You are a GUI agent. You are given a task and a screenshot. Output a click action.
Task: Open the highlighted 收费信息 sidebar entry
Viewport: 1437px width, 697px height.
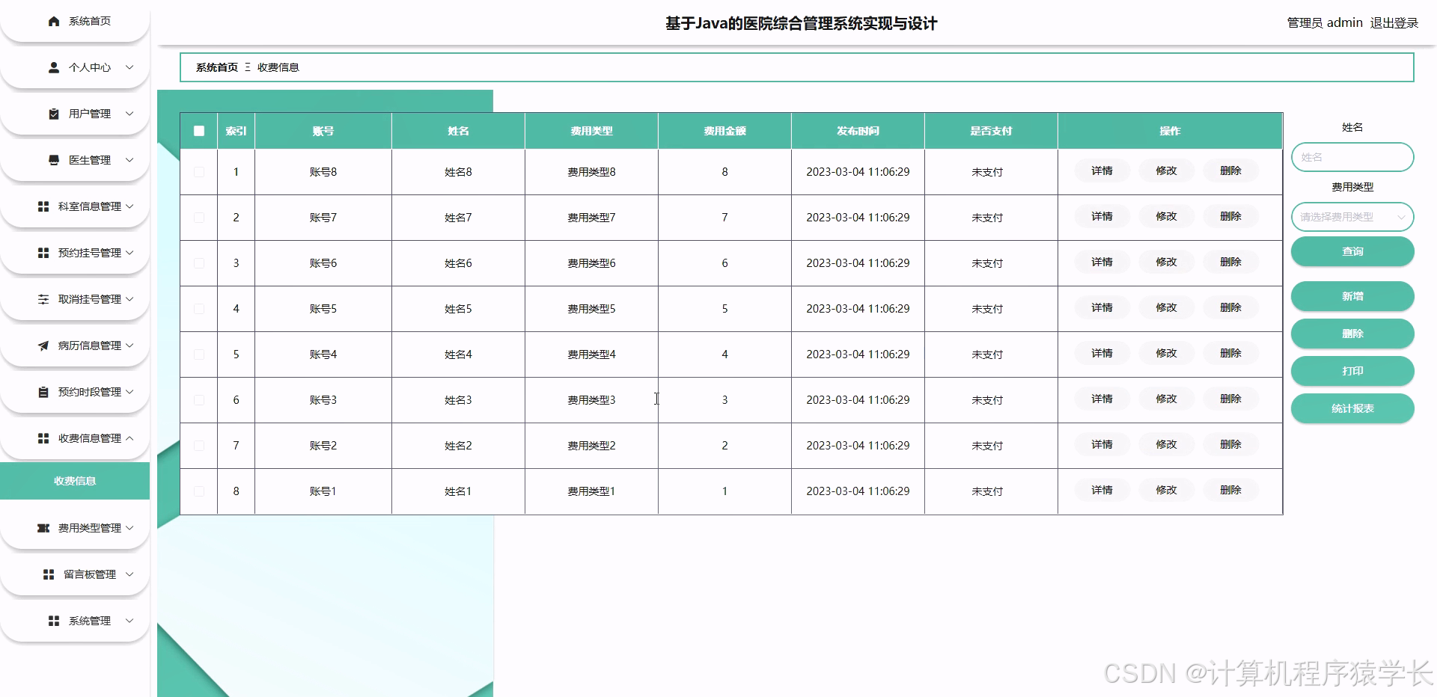point(74,481)
